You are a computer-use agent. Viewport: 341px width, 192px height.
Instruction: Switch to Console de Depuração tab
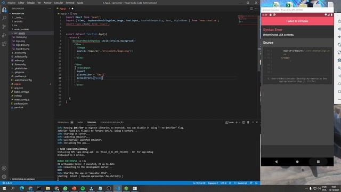112,122
